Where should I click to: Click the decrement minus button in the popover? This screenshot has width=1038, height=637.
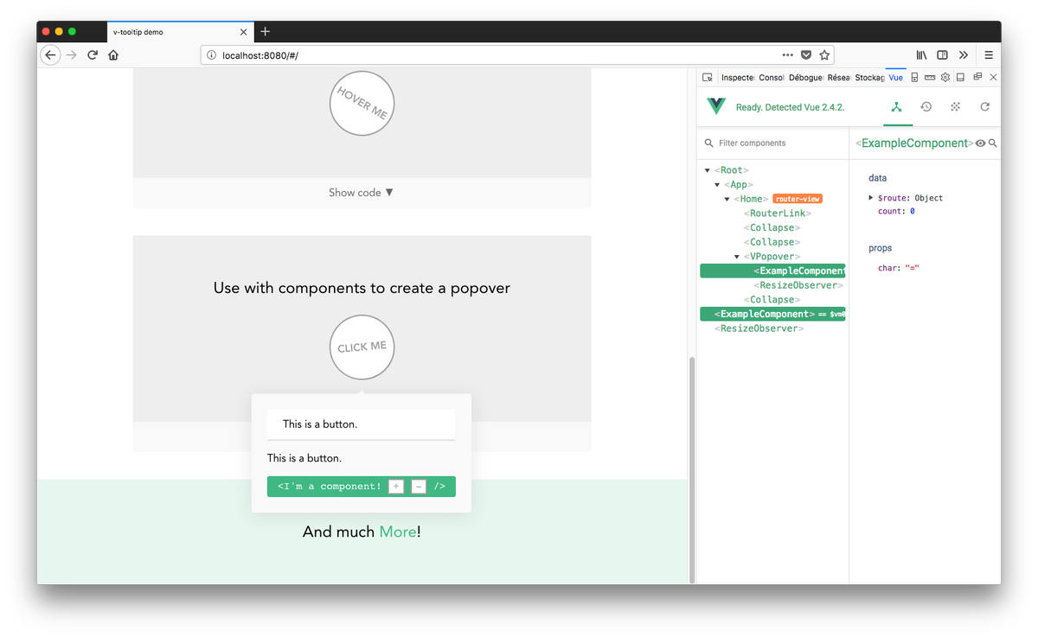click(419, 486)
